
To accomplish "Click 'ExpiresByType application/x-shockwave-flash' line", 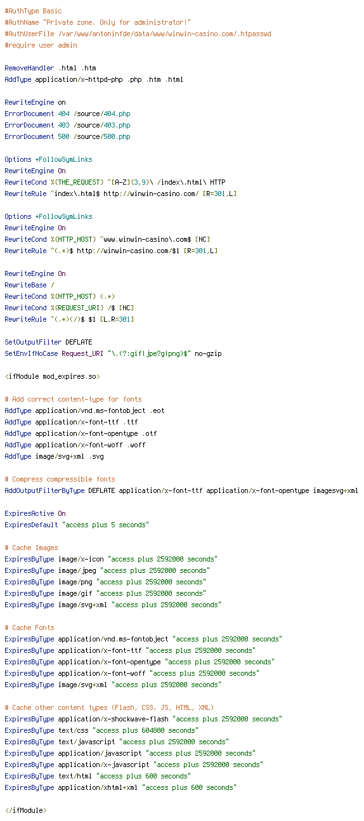I will [x=143, y=719].
